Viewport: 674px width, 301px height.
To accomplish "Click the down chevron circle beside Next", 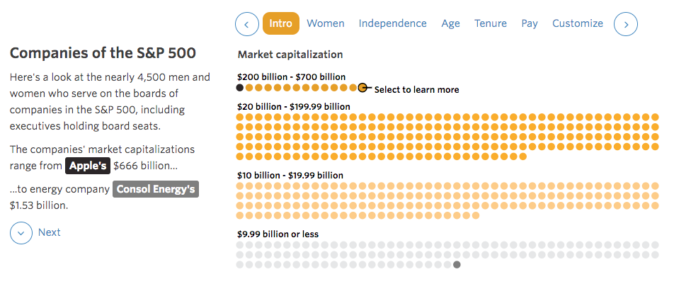I will pos(21,232).
